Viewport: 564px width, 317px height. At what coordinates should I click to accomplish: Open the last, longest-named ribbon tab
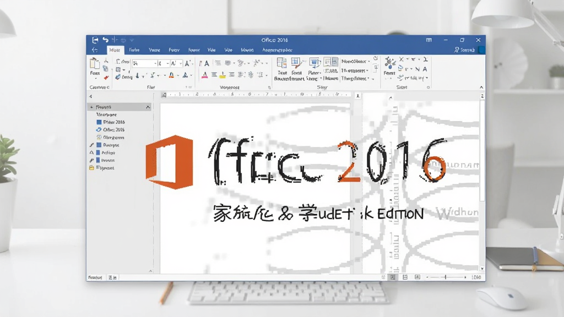[278, 50]
